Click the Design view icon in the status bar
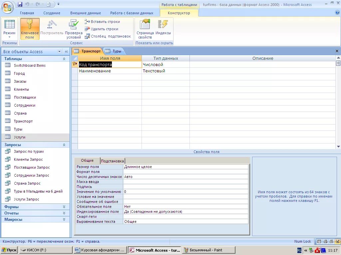341x255 pixels. pyautogui.click(x=338, y=242)
